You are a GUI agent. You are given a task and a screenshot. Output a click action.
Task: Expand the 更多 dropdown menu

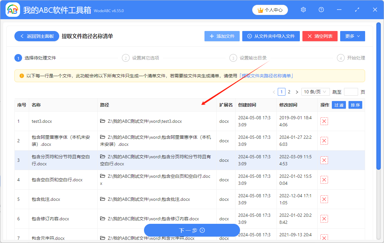tap(352, 36)
